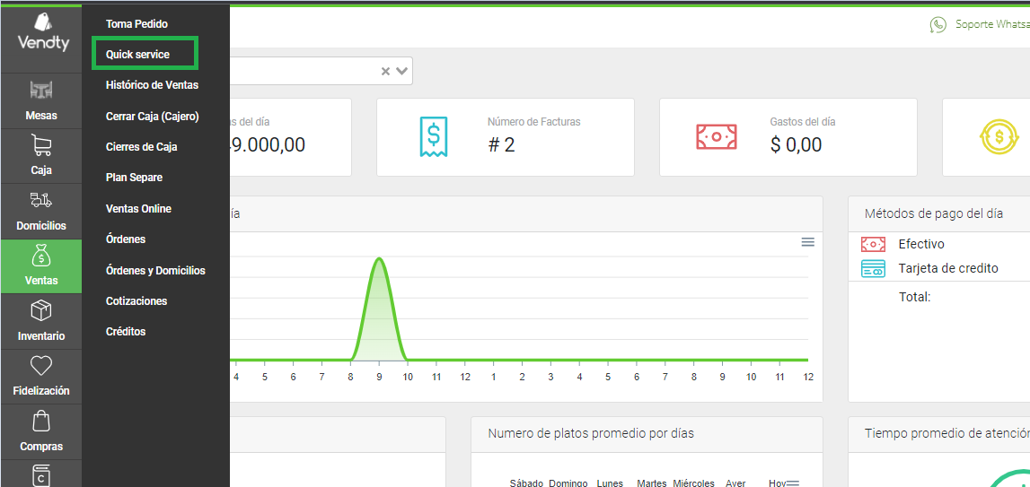Click the Soporte WhatsApp link

pos(992,25)
